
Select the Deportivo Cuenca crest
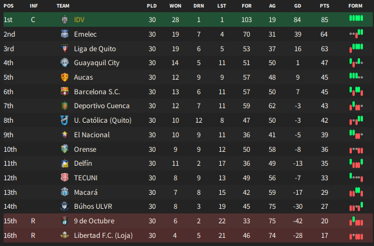coord(65,106)
